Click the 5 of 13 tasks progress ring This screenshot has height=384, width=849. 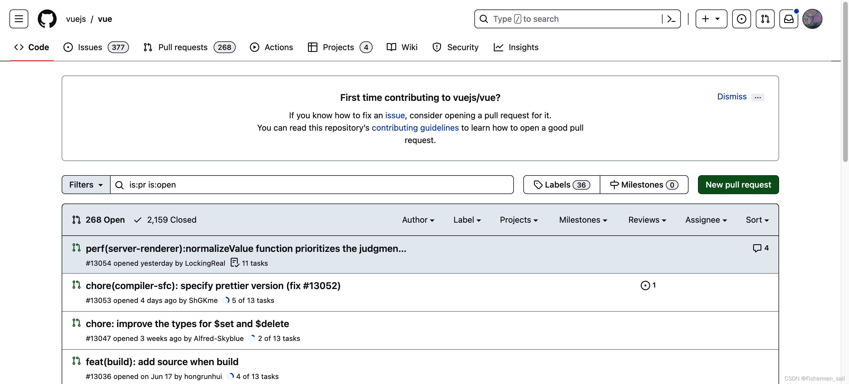pos(226,300)
